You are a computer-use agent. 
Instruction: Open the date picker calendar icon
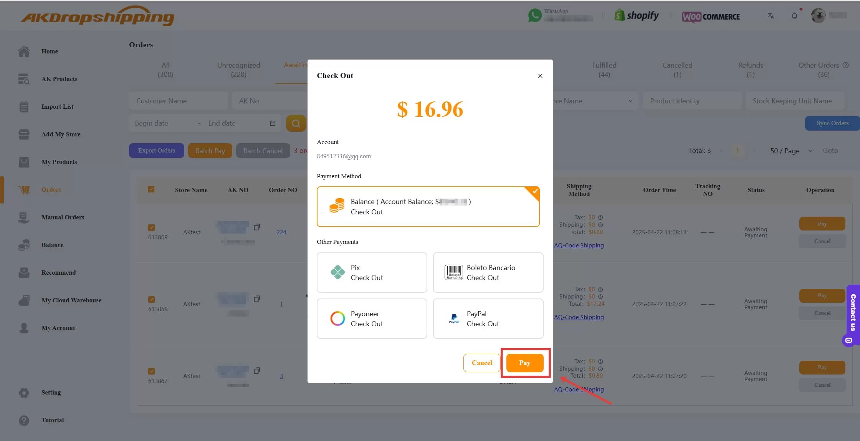(273, 123)
